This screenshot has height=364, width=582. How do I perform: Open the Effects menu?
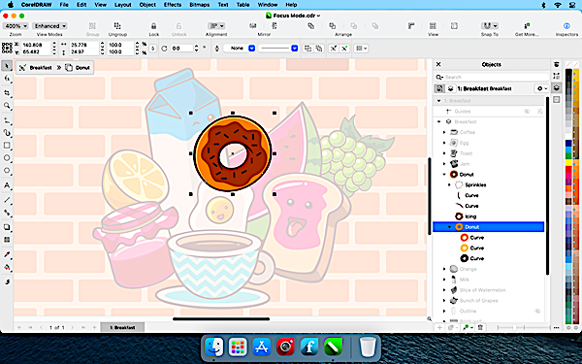(173, 5)
